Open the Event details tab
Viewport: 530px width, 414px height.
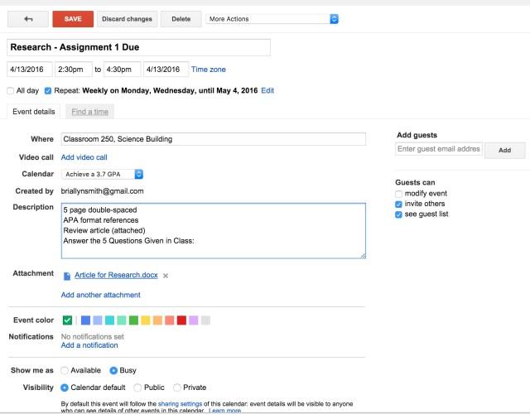tap(33, 112)
